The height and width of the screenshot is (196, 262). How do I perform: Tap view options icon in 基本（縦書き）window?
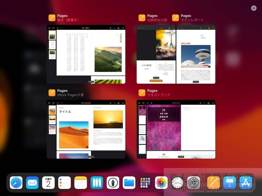[x=53, y=28]
